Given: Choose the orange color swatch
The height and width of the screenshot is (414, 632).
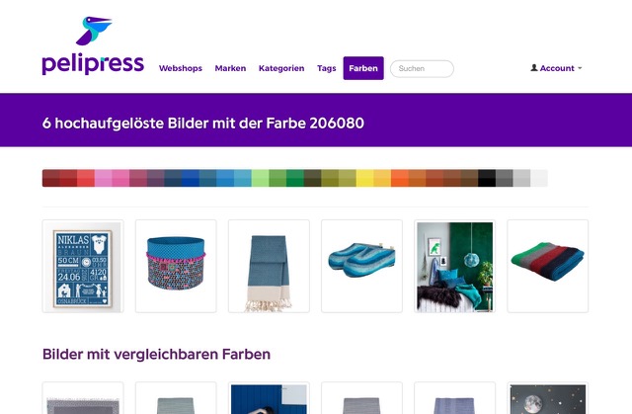Looking at the screenshot, I should [399, 178].
